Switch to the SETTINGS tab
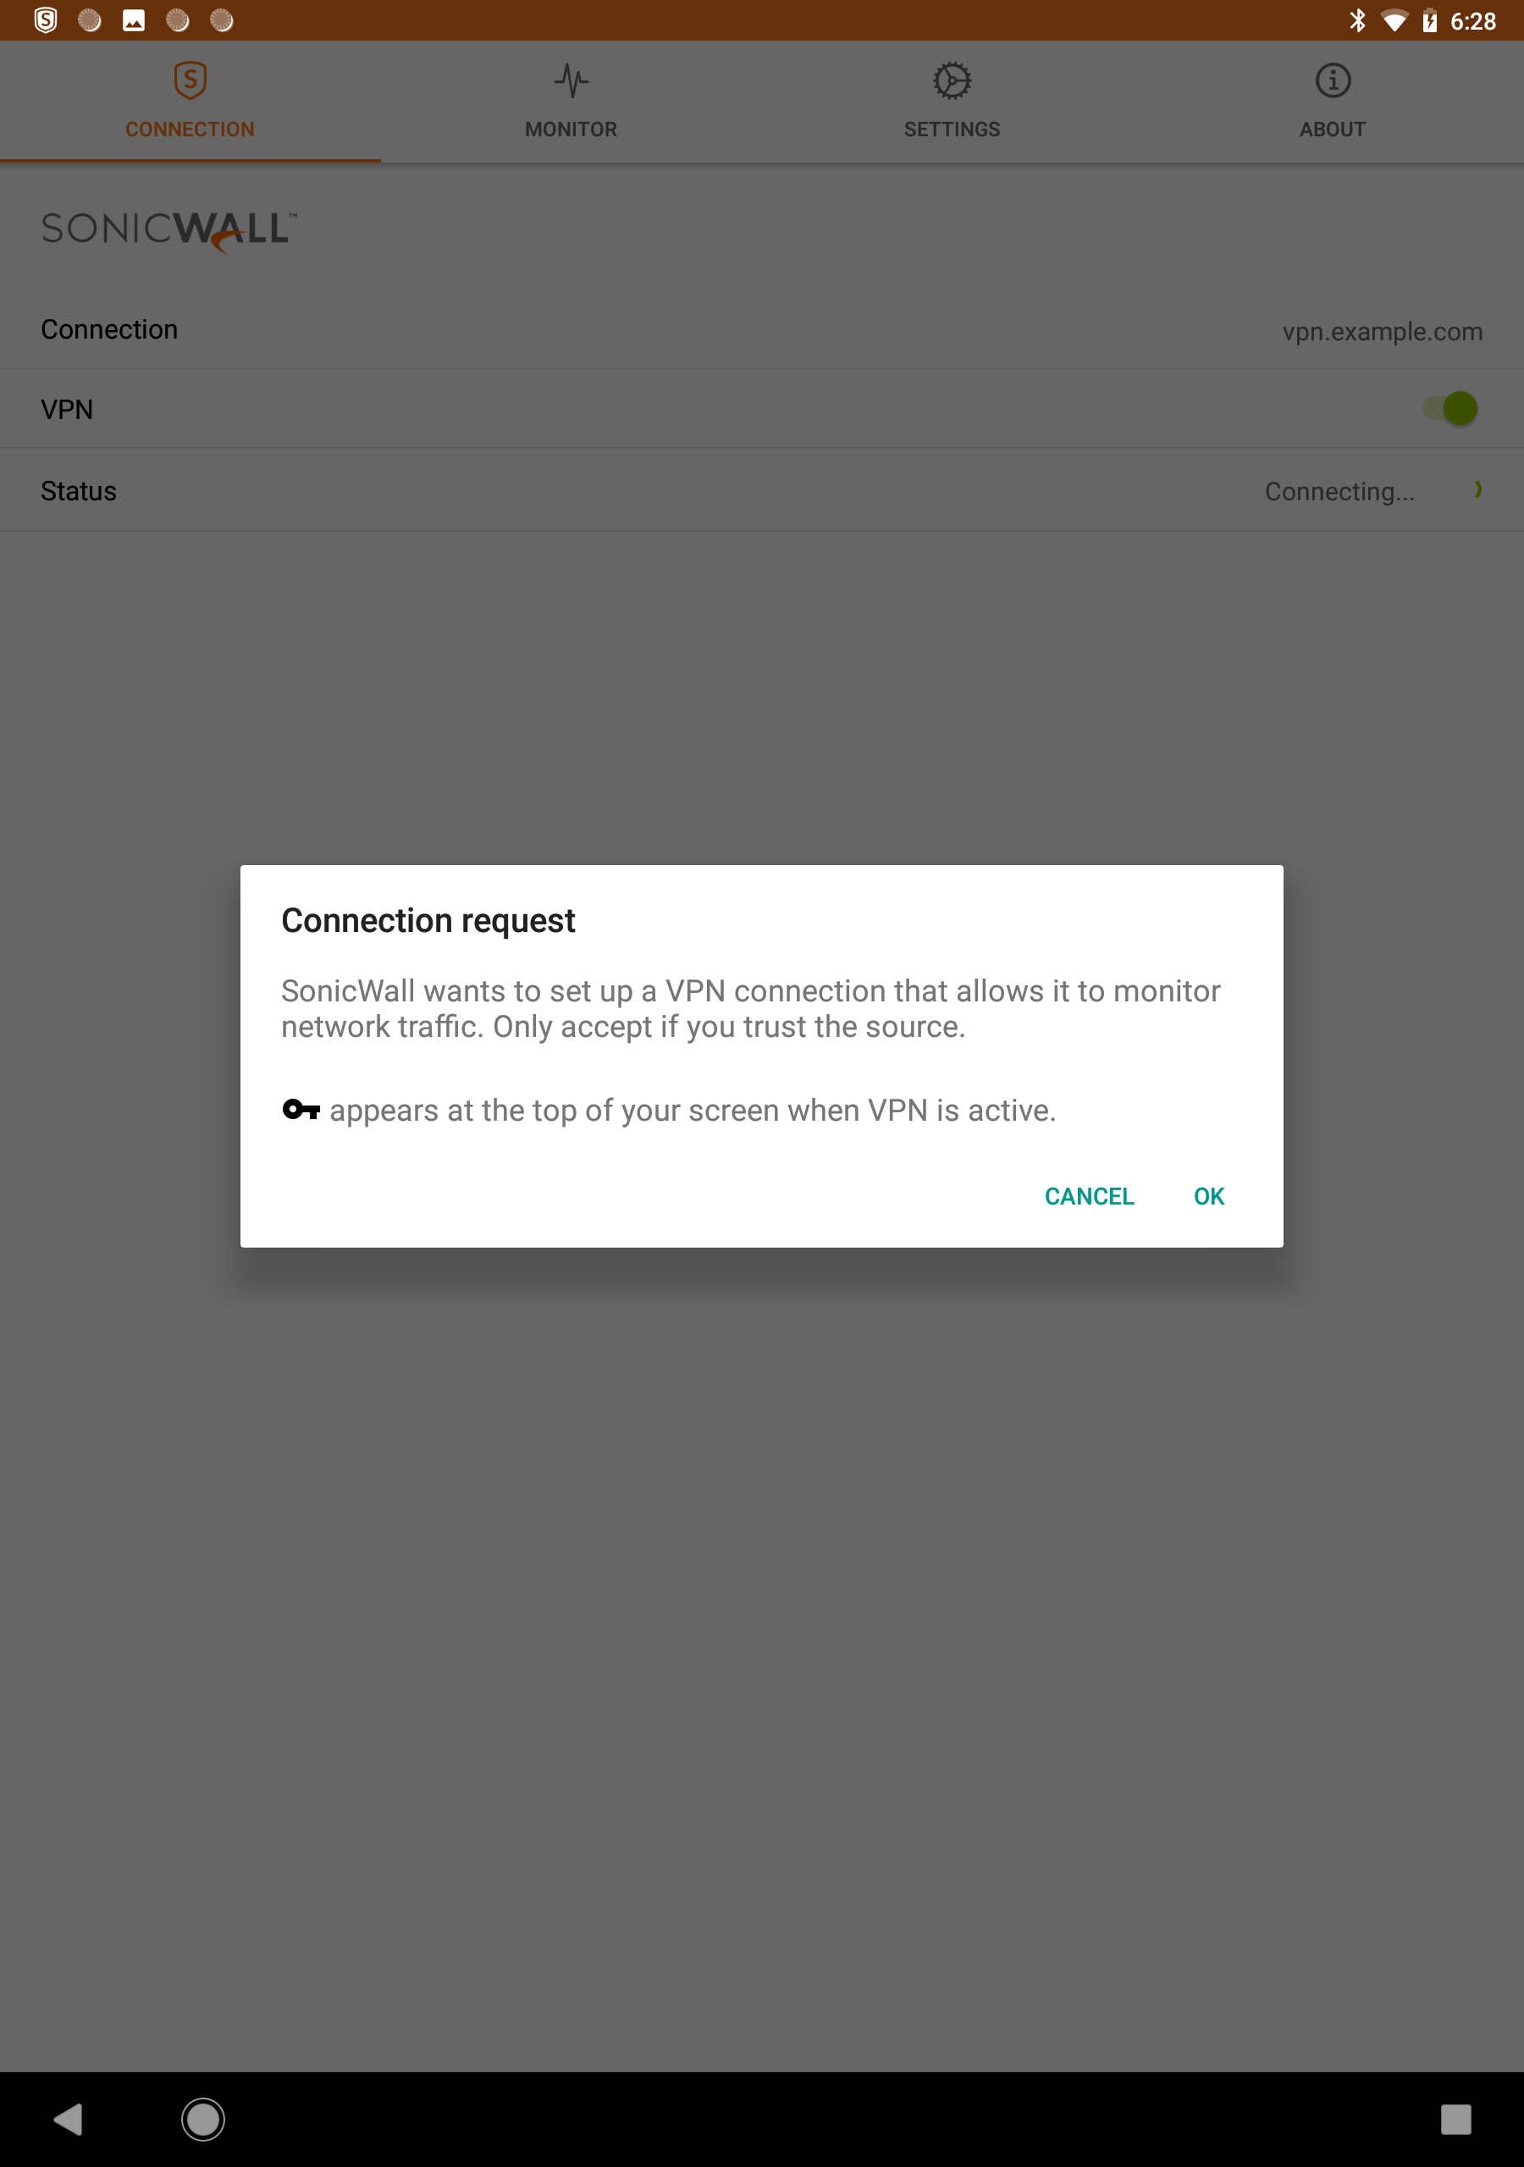This screenshot has height=2167, width=1524. pos(952,101)
